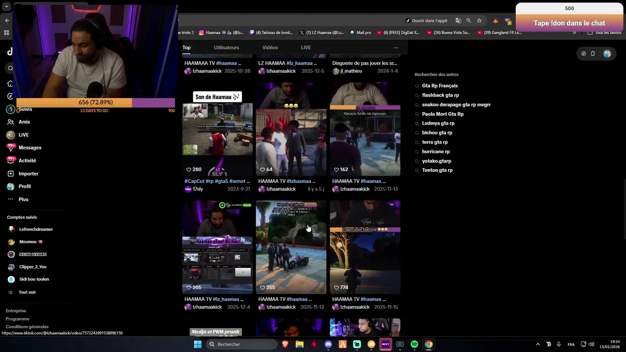Open the Profil page icon
Viewport: 626px width, 352px height.
coord(10,186)
